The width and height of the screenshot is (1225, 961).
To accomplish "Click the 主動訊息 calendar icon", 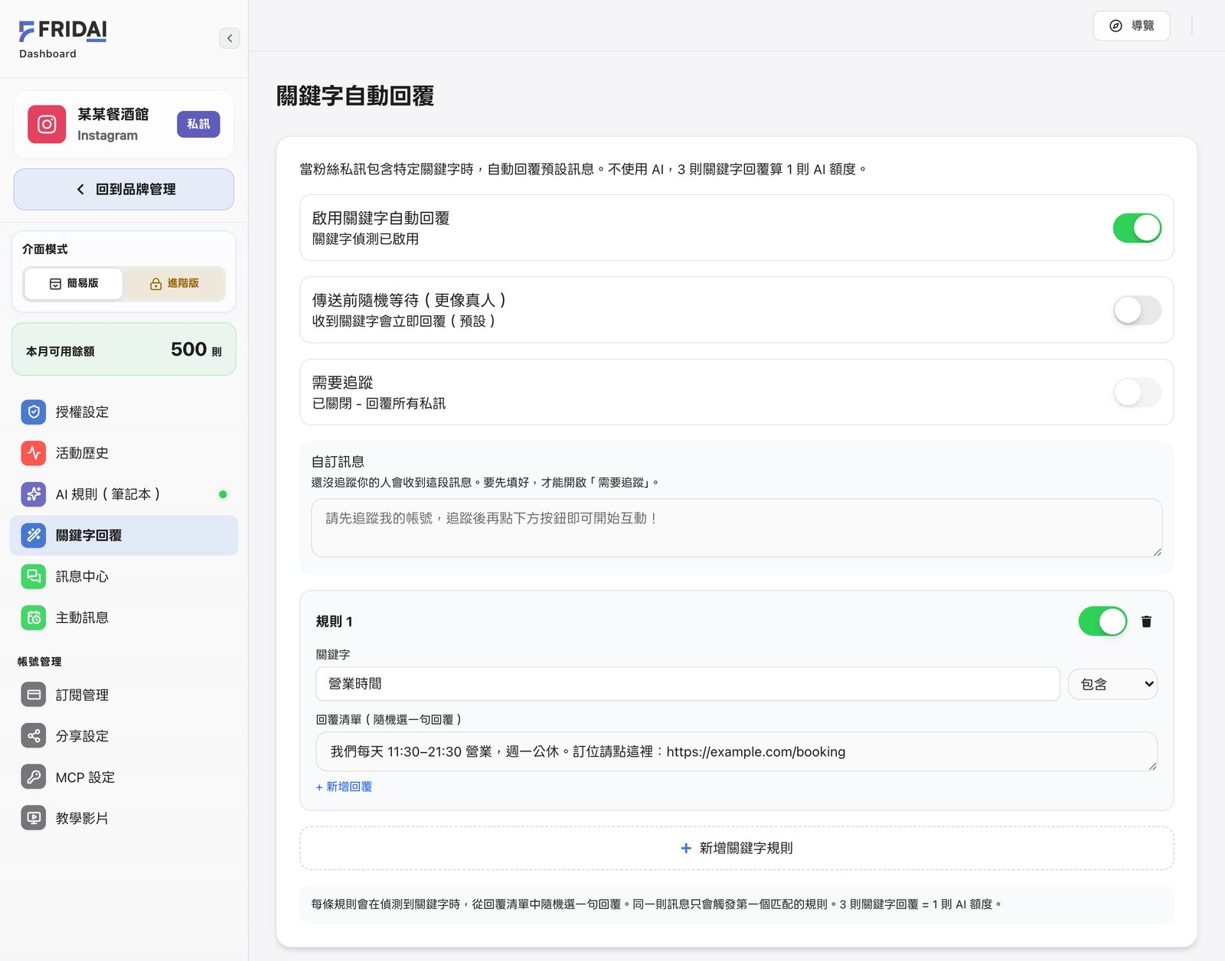I will click(x=34, y=617).
